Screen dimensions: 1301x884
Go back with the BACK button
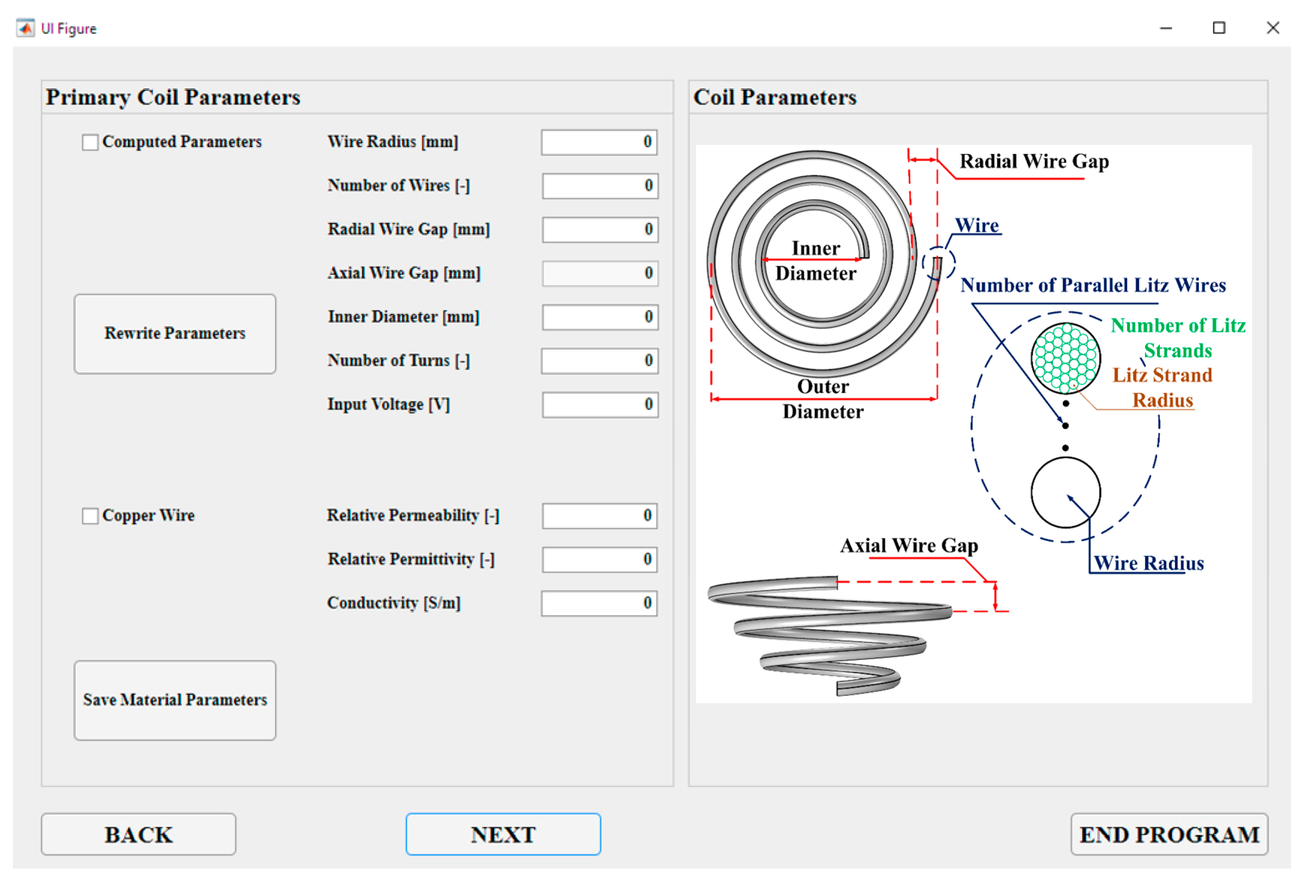pos(139,834)
